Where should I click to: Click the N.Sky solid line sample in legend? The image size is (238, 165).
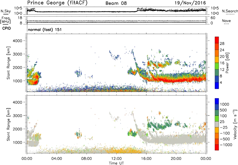tap(5, 14)
